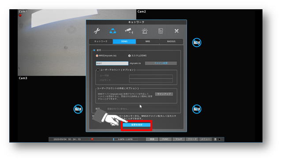Image resolution: width=281 pixels, height=161 pixels.
Task: Select the blue network settings icon
Action: click(x=113, y=31)
